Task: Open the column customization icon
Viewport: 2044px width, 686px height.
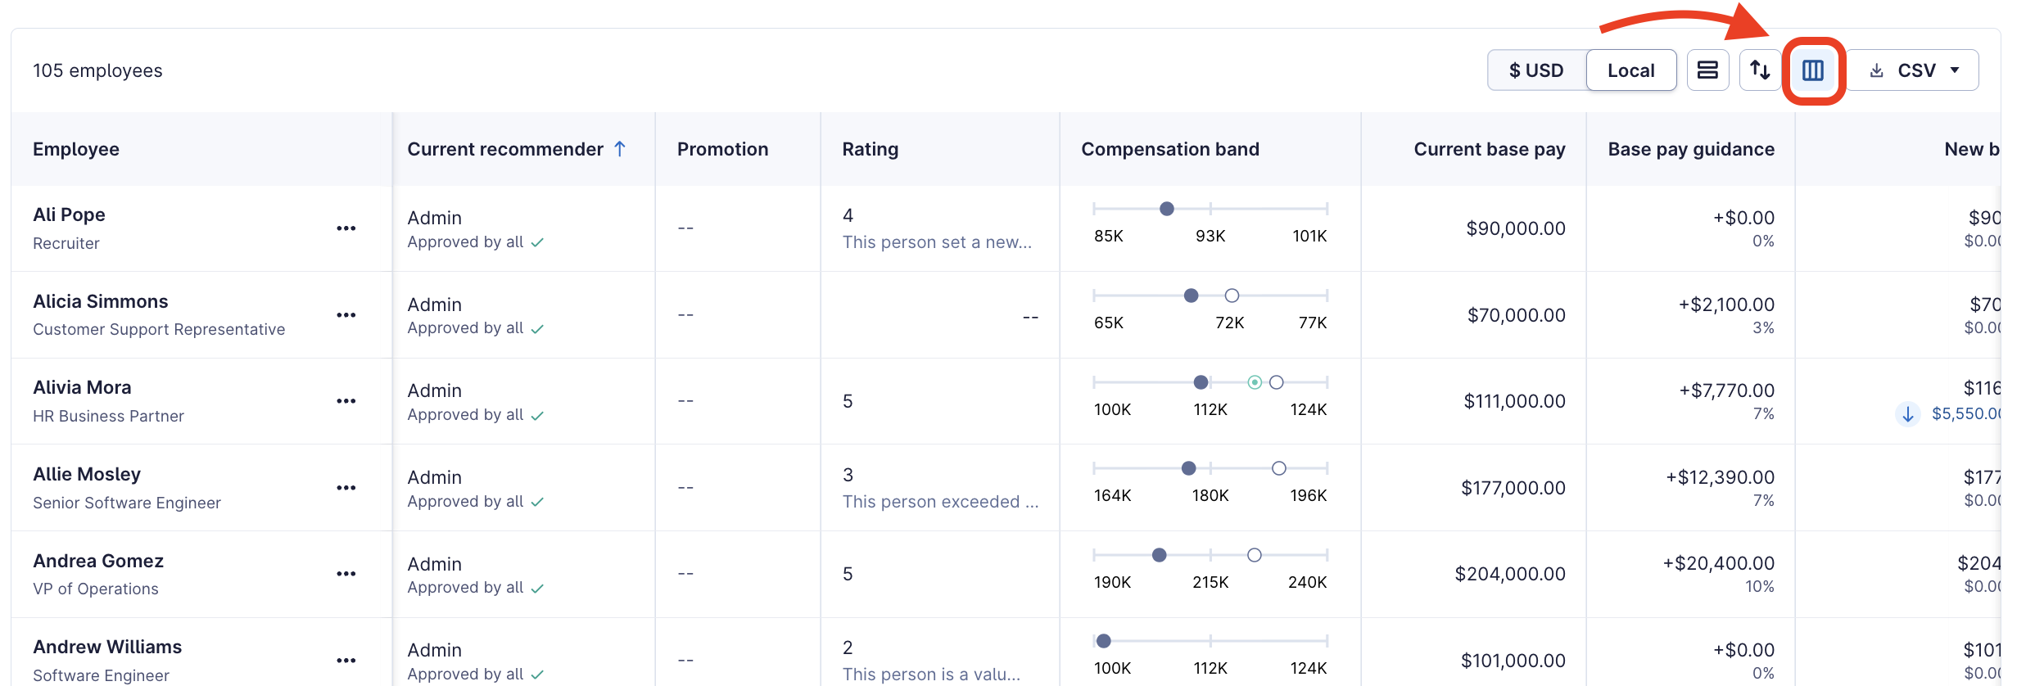Action: [x=1812, y=70]
